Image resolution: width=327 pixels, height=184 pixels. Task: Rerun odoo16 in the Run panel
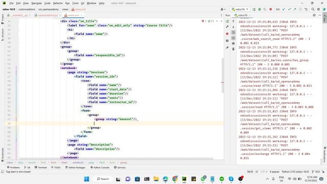[x=227, y=21]
